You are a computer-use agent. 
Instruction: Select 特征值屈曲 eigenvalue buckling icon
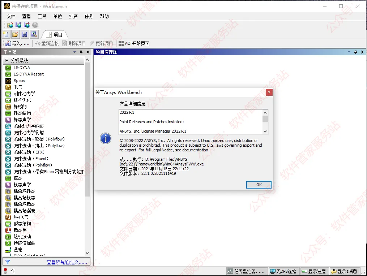pos(8,243)
